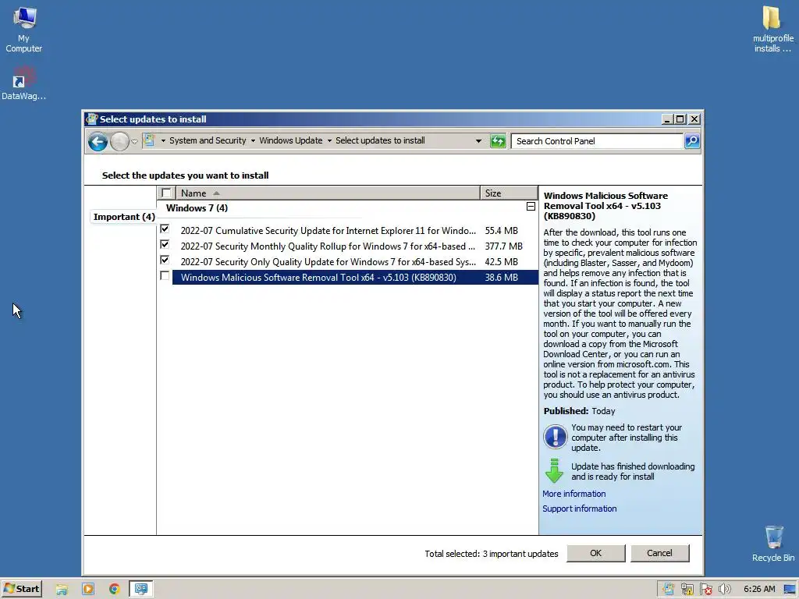Click Select updates to install breadcrumb
The image size is (799, 599).
pos(380,140)
